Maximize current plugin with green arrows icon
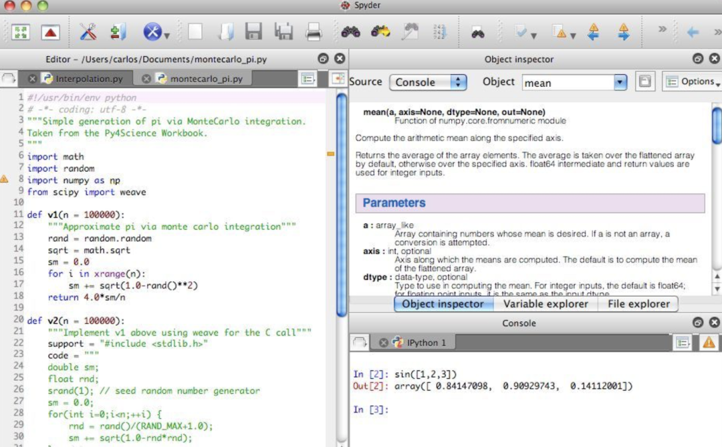This screenshot has width=722, height=447. pyautogui.click(x=21, y=32)
